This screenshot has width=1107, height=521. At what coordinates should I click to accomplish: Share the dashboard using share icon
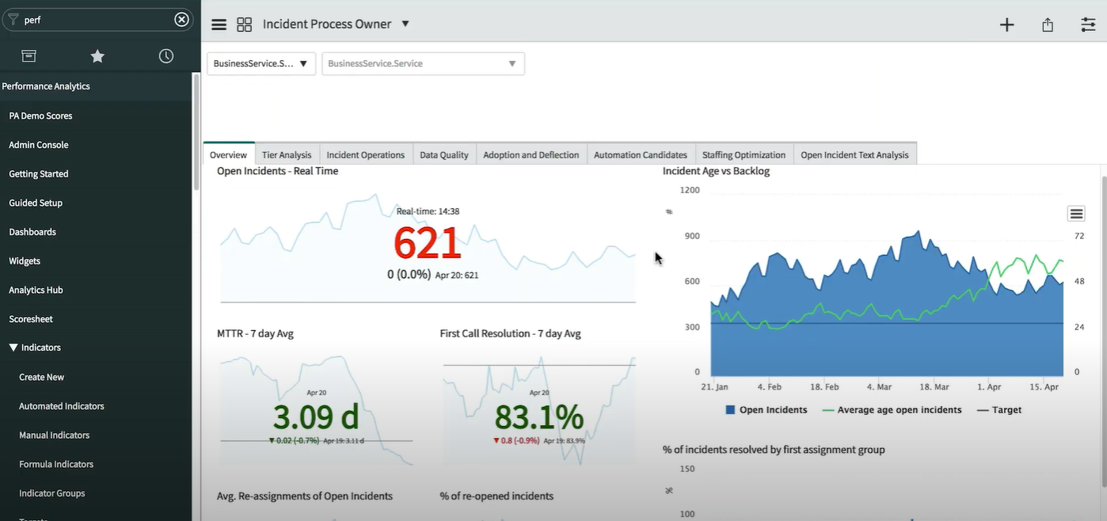(x=1048, y=25)
